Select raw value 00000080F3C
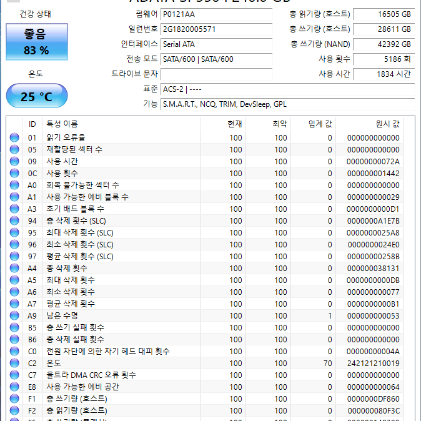The height and width of the screenshot is (421, 421). click(374, 411)
